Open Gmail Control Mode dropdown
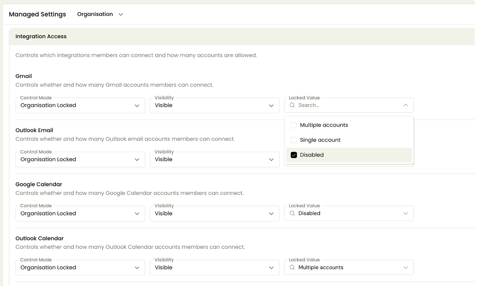This screenshot has height=286, width=481. (x=80, y=105)
